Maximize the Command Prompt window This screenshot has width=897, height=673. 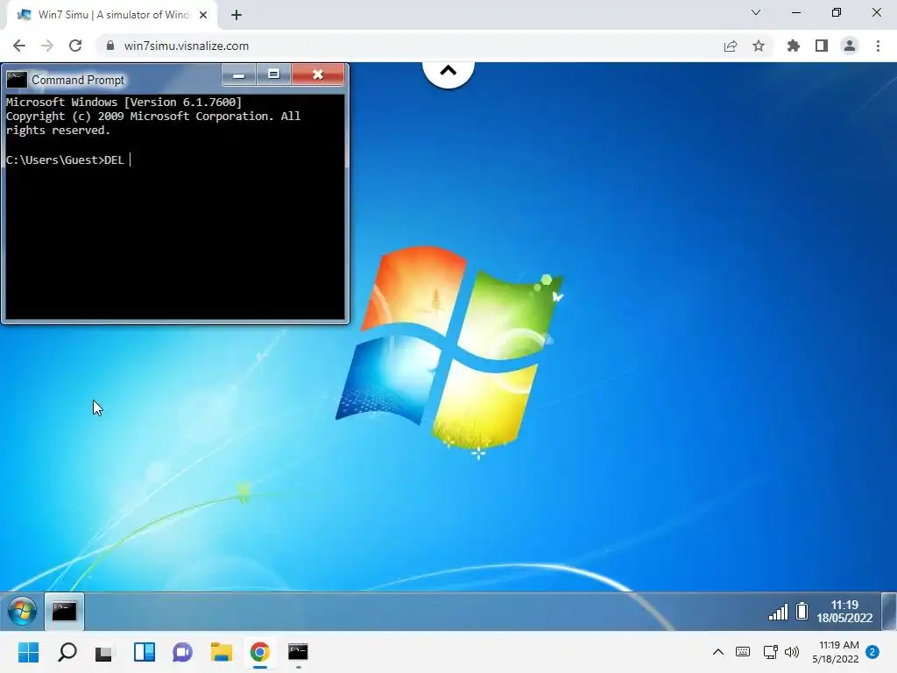(273, 75)
